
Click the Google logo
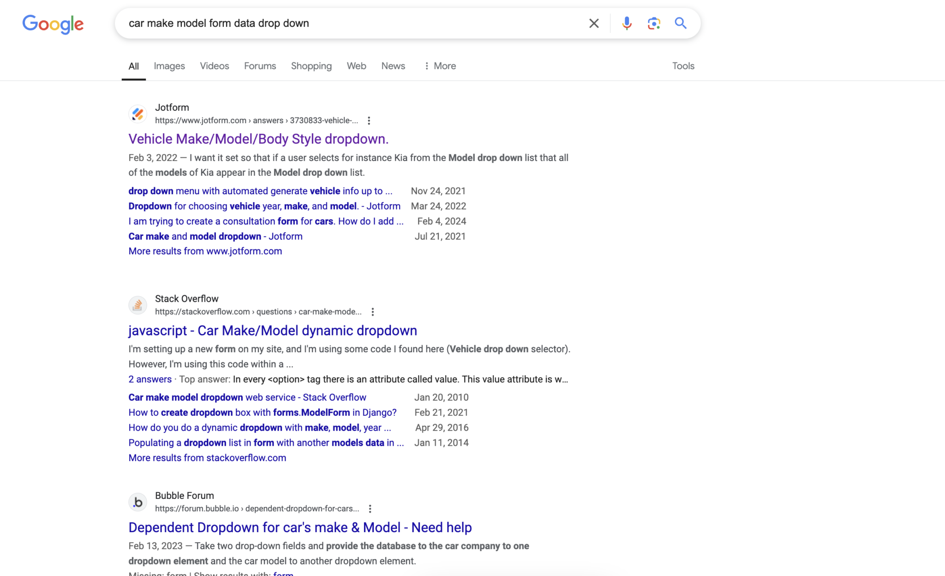(x=53, y=24)
